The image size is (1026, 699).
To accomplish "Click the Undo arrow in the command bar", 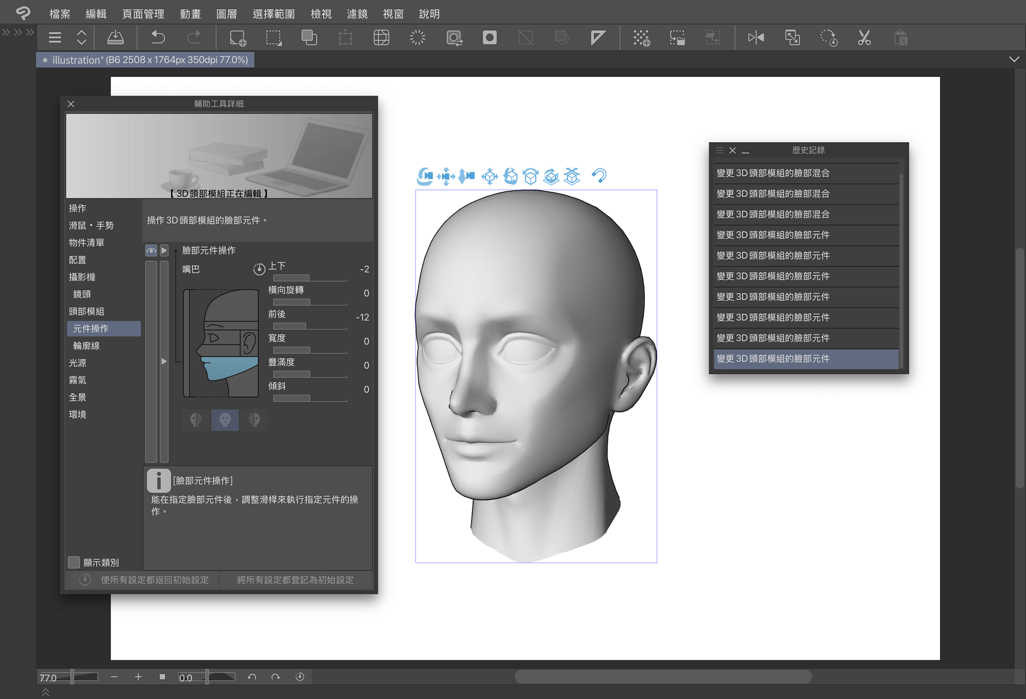I will [157, 37].
